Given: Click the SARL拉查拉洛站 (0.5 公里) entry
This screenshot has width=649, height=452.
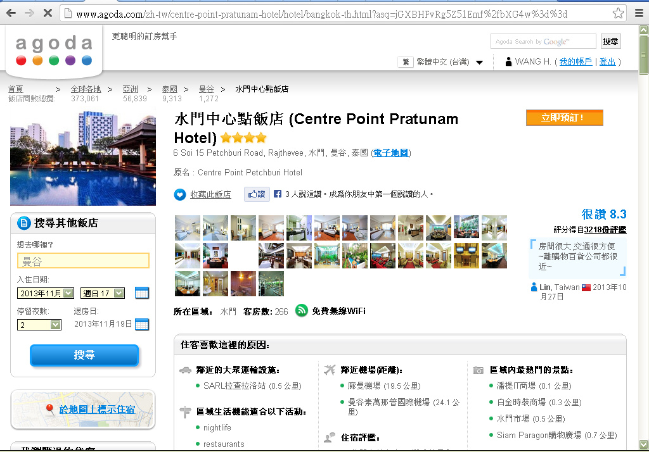Looking at the screenshot, I should pos(252,386).
